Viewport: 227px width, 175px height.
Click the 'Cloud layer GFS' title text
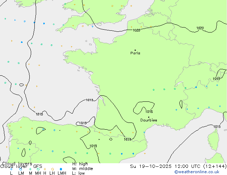coord(21,166)
